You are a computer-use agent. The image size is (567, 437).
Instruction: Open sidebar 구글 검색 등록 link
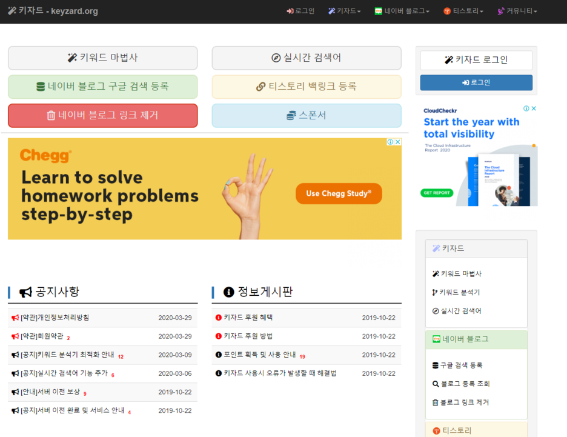tap(457, 365)
